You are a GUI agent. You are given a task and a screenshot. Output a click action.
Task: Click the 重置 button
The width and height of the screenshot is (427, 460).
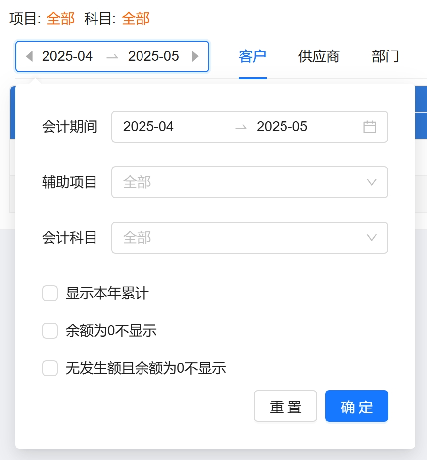pyautogui.click(x=285, y=407)
